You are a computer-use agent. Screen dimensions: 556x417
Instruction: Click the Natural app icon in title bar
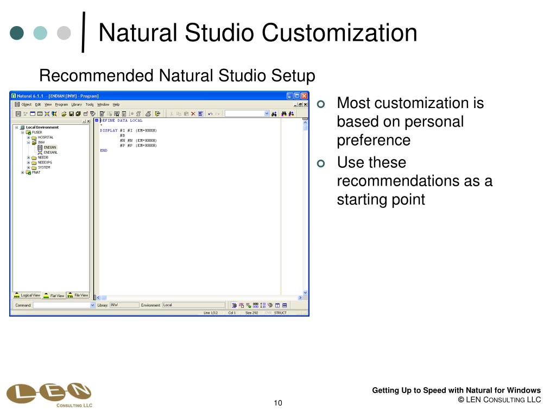[14, 96]
